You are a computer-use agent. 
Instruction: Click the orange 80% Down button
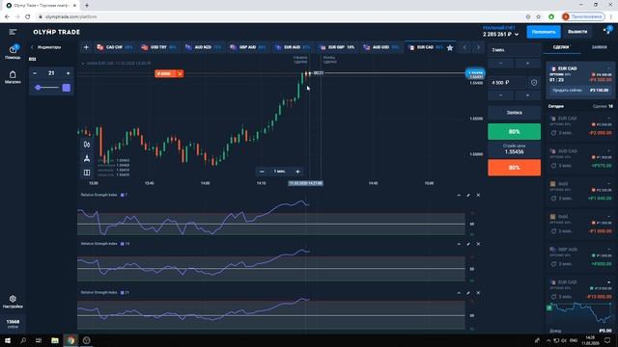click(515, 168)
